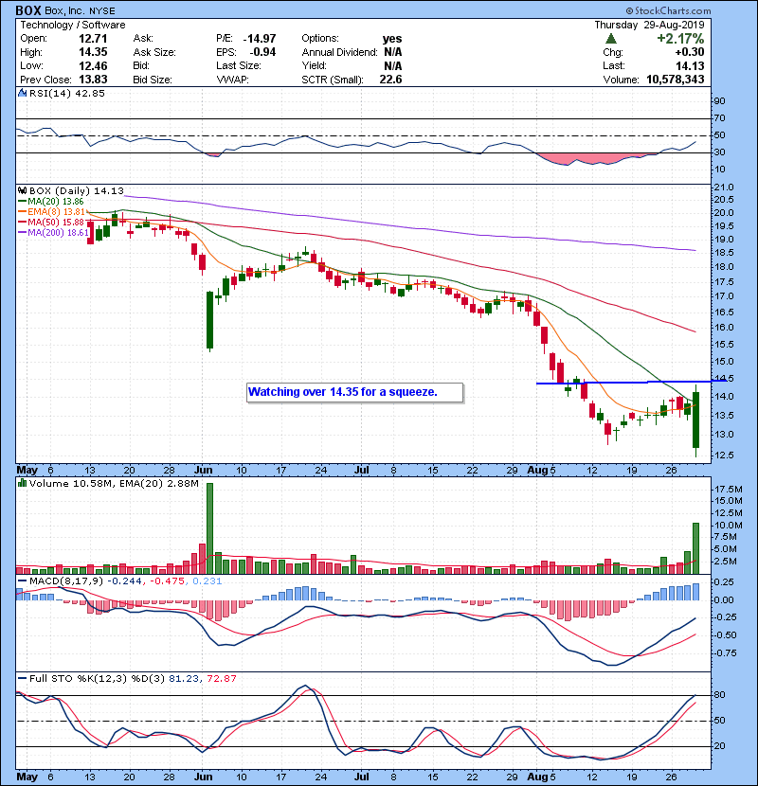Click the stochastic %D value 72.87
Screen dimensions: 758x786
pyautogui.click(x=221, y=679)
